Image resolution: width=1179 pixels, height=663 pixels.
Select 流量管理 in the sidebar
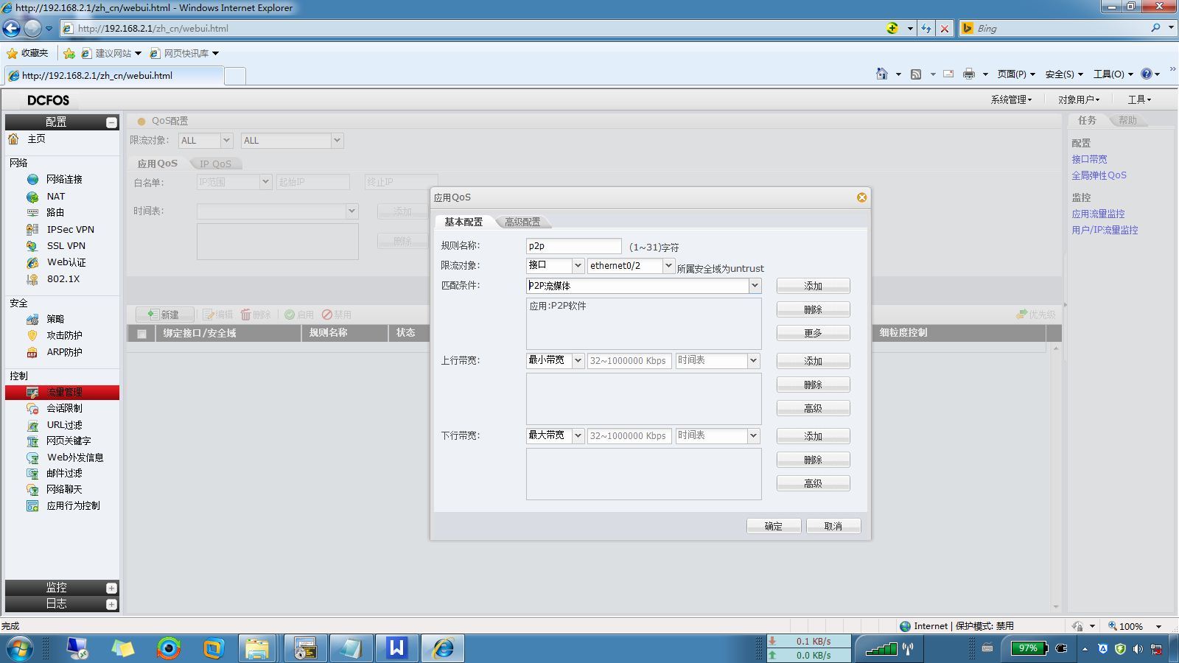(x=62, y=393)
